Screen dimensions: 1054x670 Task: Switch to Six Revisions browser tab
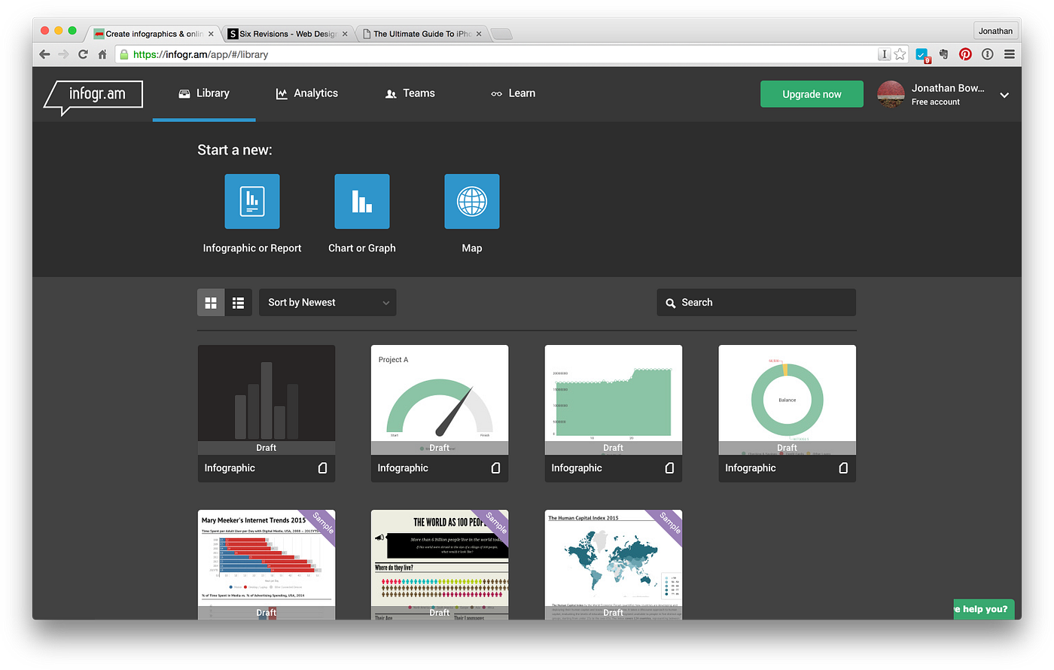pos(288,34)
